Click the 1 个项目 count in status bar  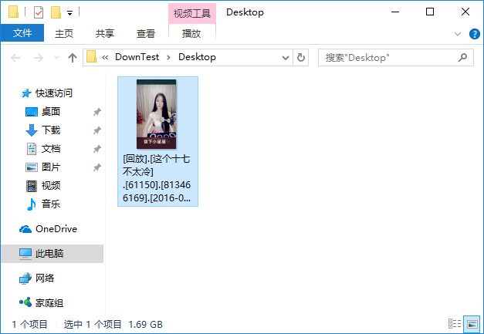click(x=29, y=324)
